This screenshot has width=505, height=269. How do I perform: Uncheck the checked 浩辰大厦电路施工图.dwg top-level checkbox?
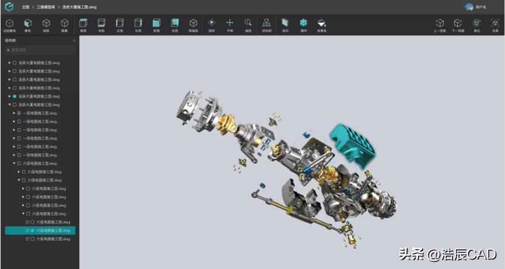tap(15, 96)
